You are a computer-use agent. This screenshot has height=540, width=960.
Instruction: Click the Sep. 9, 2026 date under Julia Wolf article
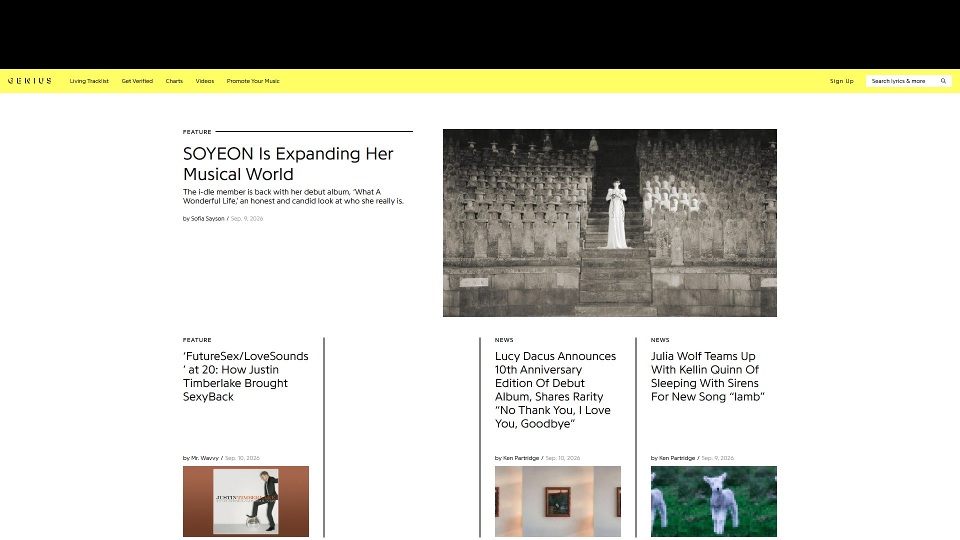[717, 458]
